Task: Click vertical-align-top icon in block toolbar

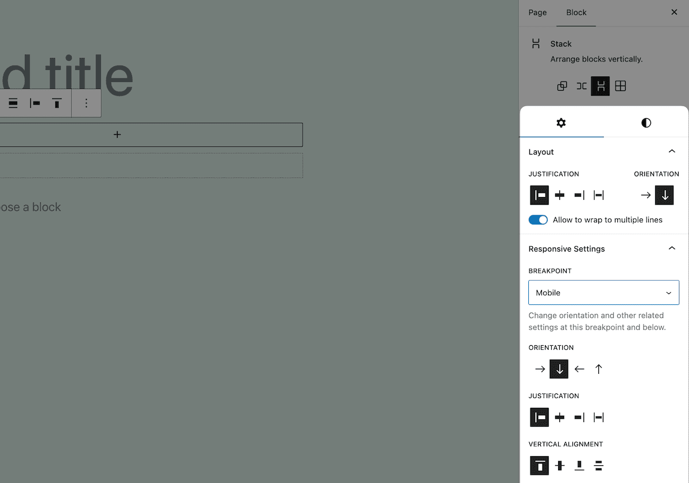Action: (x=57, y=103)
